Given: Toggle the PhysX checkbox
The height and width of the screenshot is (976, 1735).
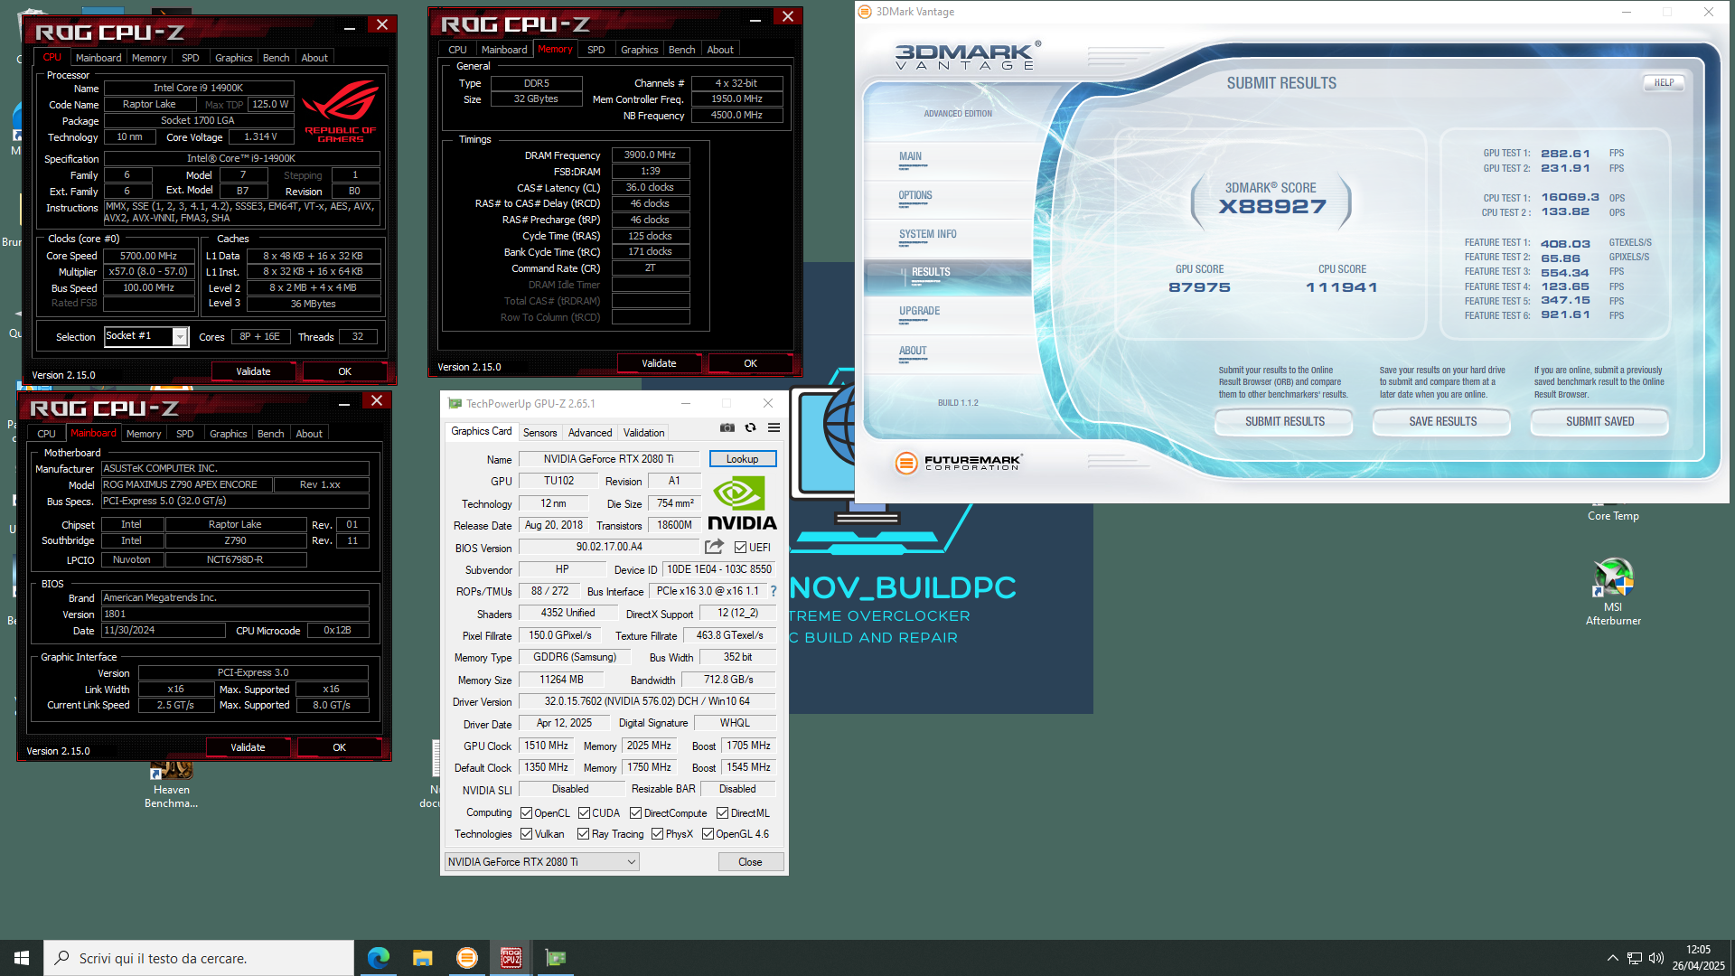Looking at the screenshot, I should (657, 833).
